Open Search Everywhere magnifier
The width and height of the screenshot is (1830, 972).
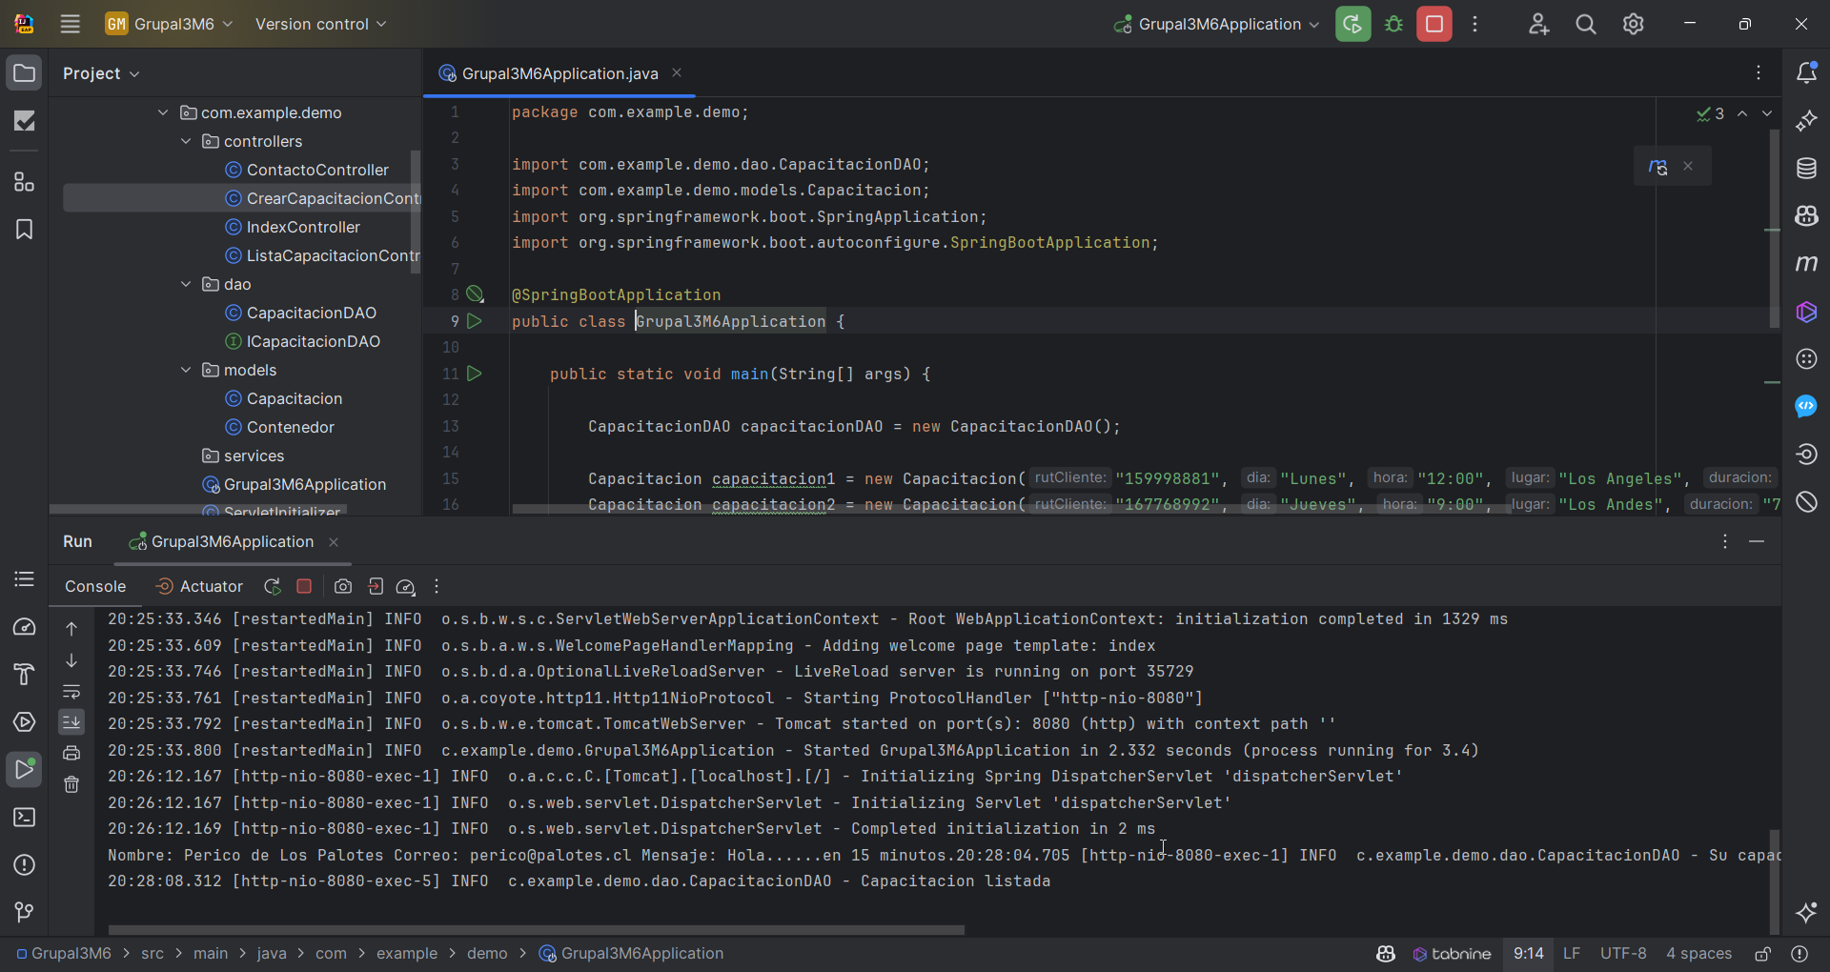[1585, 24]
